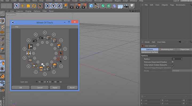Select the Rotate tool in top toolbar

pos(34,6)
